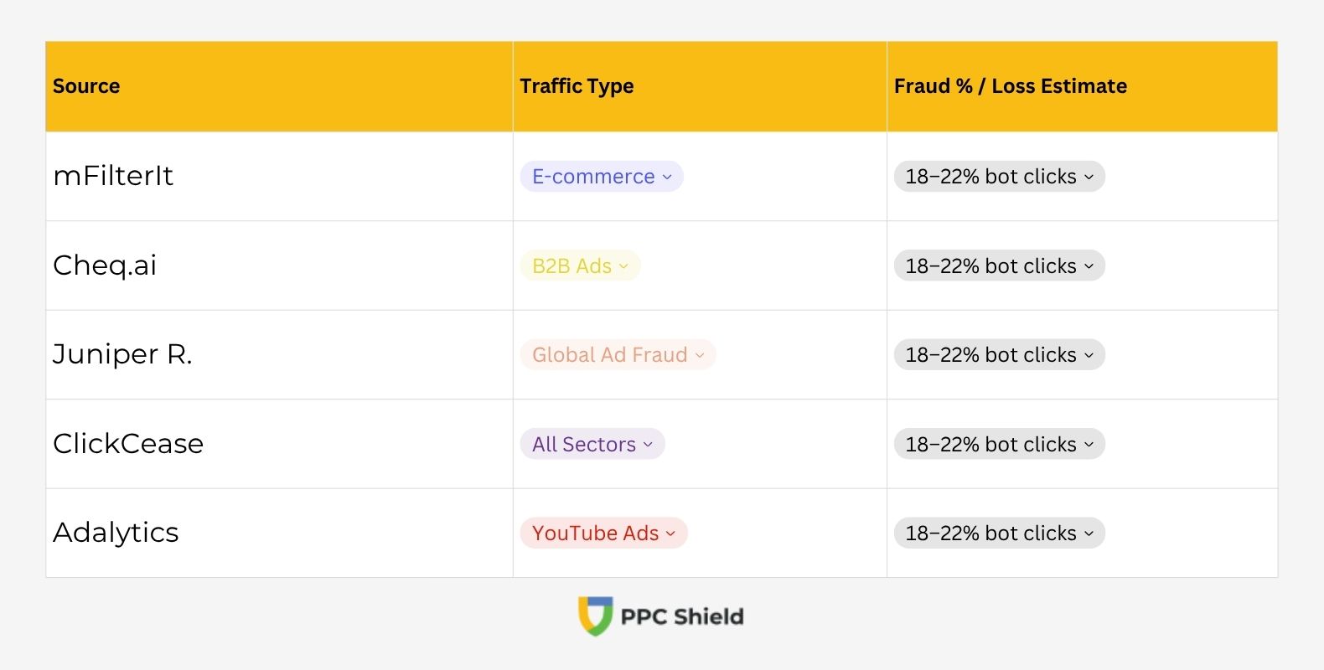
Task: Click the Source column header
Action: click(x=86, y=86)
